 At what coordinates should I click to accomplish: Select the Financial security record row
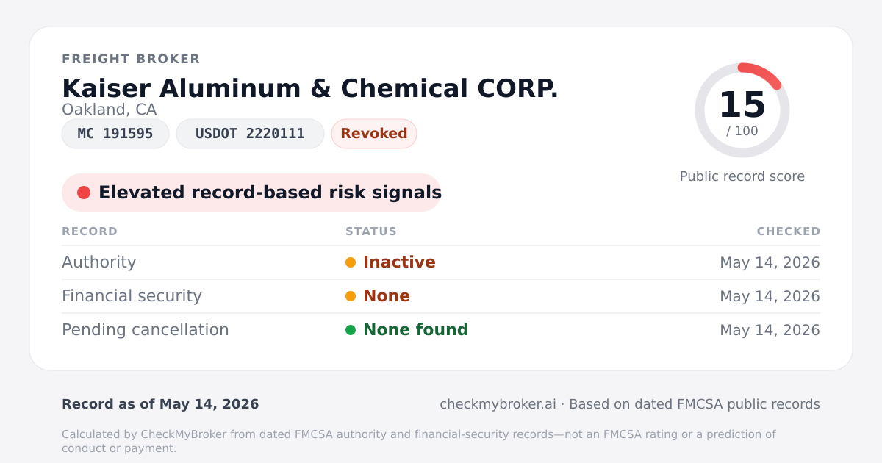(x=441, y=296)
